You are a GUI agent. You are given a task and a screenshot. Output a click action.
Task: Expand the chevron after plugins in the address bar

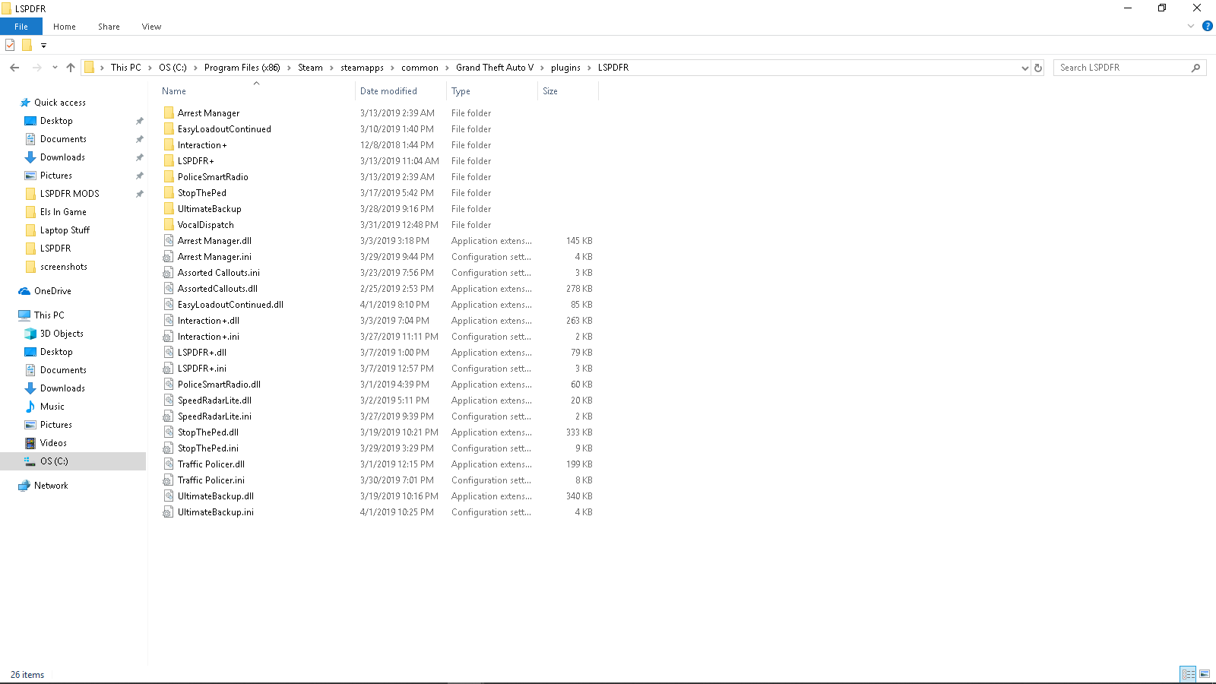click(589, 68)
